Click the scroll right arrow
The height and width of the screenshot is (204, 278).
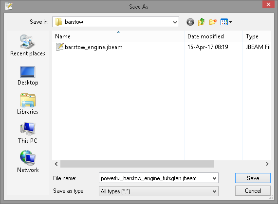pyautogui.click(x=267, y=164)
